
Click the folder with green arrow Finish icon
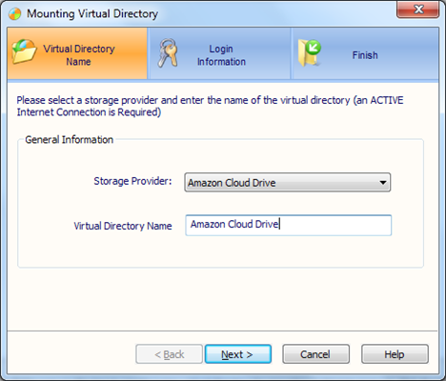click(x=309, y=53)
